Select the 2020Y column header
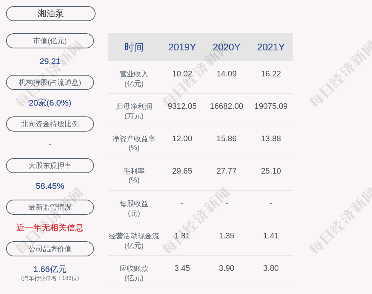372x294 pixels. 226,47
